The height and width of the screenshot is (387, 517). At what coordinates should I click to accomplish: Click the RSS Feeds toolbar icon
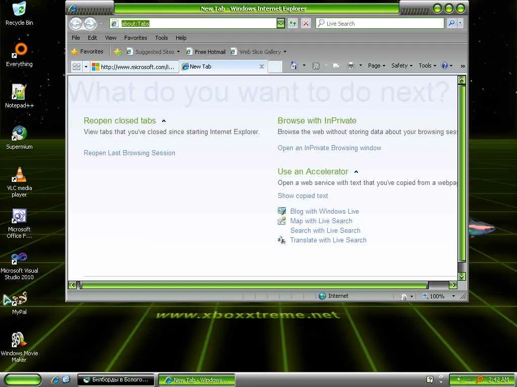pyautogui.click(x=316, y=66)
